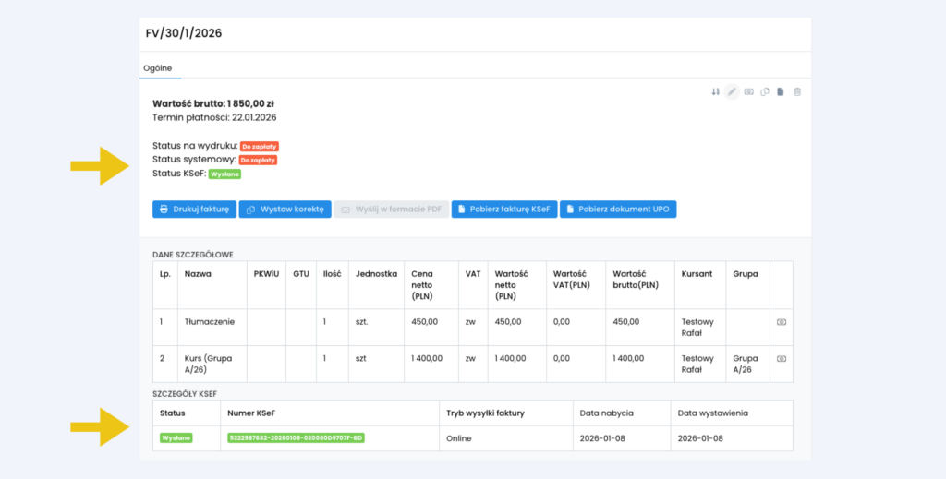Download invoice with Pobierz fakturę KSeF
Screen dimensions: 946x479
(x=503, y=210)
